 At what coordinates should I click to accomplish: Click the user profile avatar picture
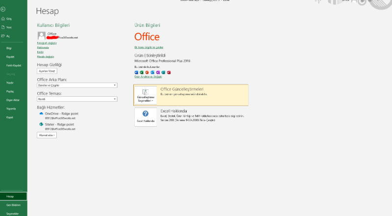[42, 35]
